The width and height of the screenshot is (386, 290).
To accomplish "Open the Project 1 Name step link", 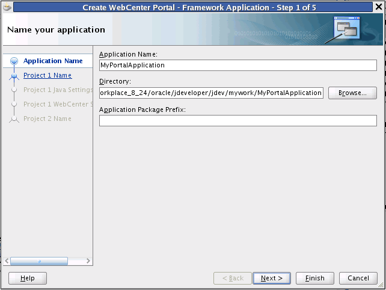I will 47,75.
